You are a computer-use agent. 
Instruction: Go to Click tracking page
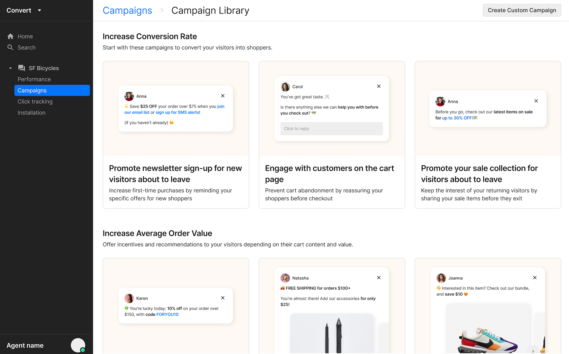pyautogui.click(x=35, y=102)
